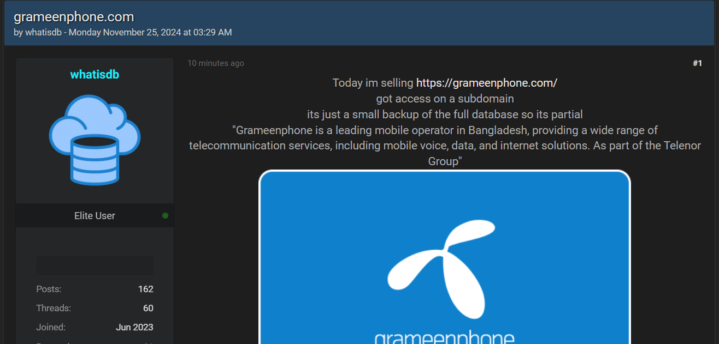Click the Elite User rank label
This screenshot has width=719, height=344.
(x=95, y=216)
